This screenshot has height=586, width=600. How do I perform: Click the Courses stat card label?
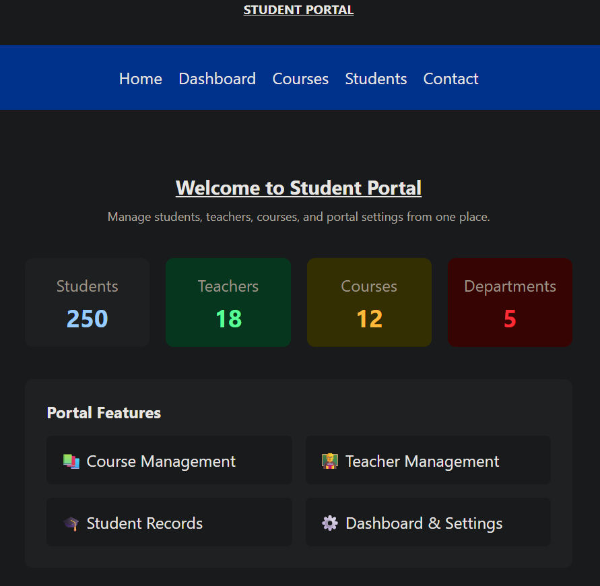click(x=369, y=286)
